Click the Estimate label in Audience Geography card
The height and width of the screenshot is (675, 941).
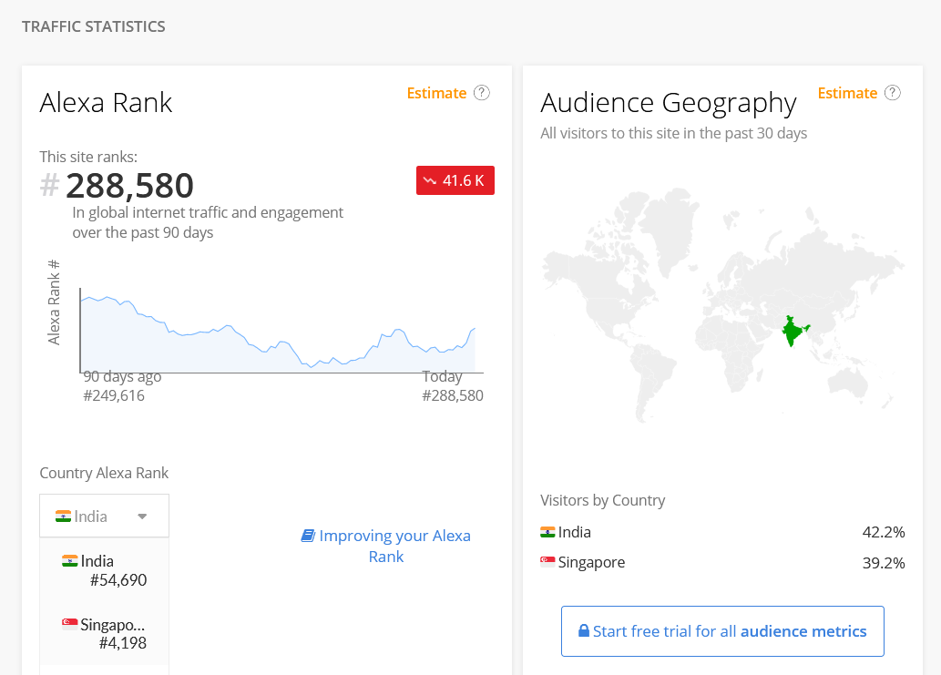[847, 93]
